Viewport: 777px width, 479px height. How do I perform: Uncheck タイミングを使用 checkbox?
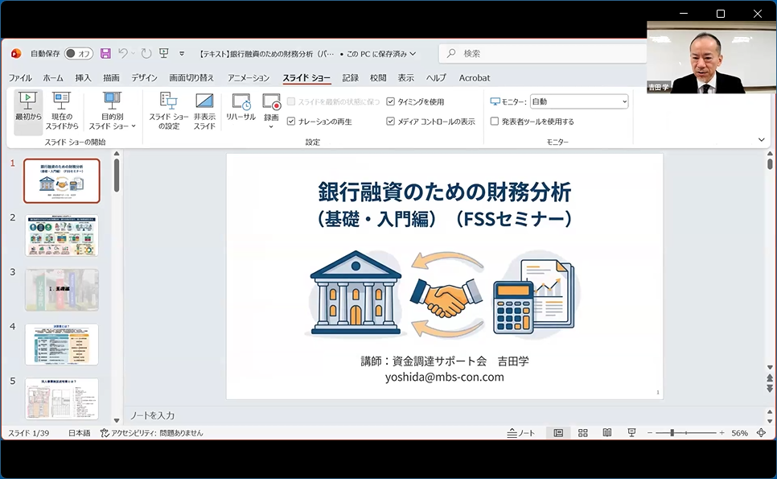pos(391,102)
